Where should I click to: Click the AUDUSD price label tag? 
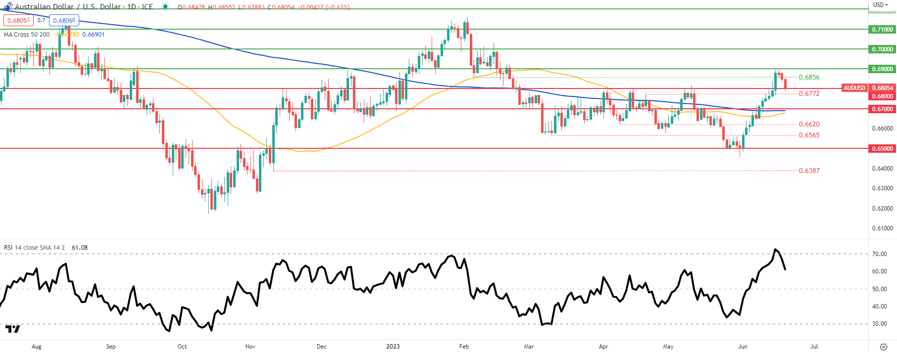click(854, 88)
